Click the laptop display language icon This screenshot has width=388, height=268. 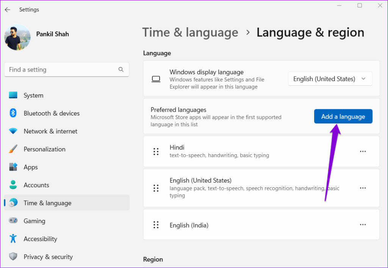[x=156, y=79]
